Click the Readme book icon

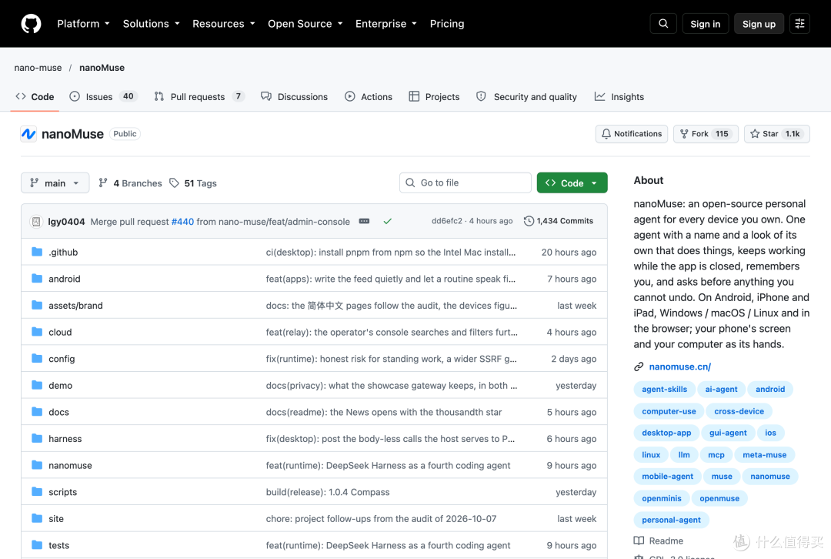point(639,541)
